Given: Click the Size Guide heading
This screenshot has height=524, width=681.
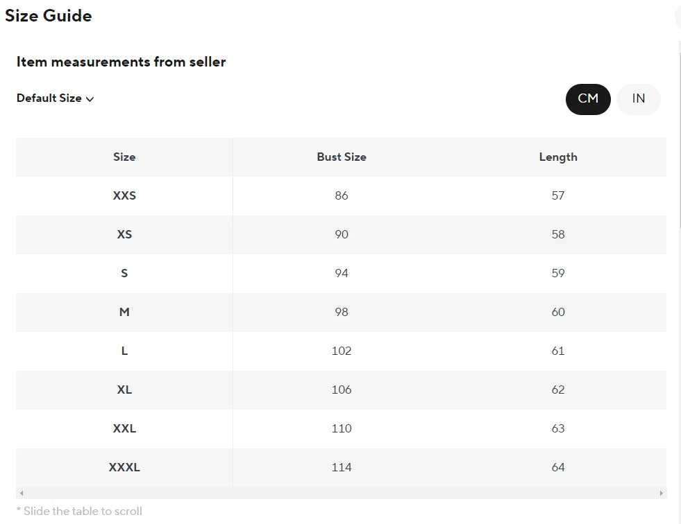Looking at the screenshot, I should tap(49, 16).
